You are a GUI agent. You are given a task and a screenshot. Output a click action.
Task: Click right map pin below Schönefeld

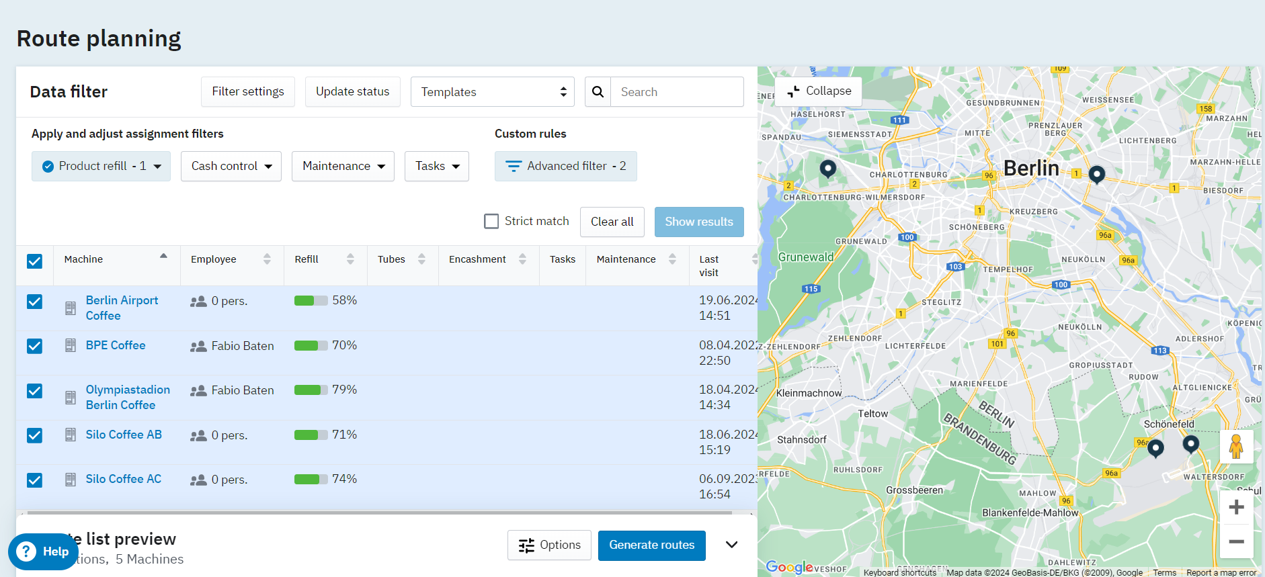(x=1191, y=444)
